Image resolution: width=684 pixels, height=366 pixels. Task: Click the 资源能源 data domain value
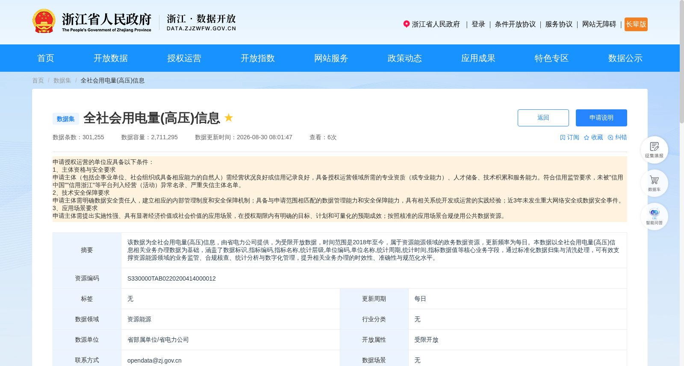coord(139,319)
